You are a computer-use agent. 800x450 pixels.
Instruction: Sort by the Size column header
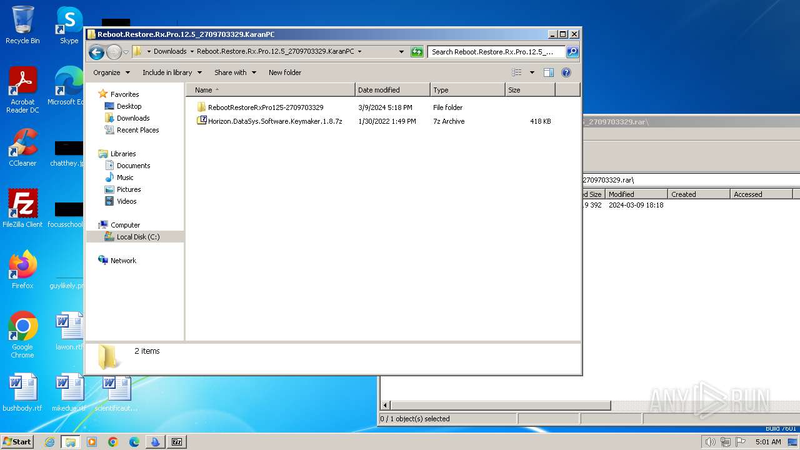pos(530,90)
